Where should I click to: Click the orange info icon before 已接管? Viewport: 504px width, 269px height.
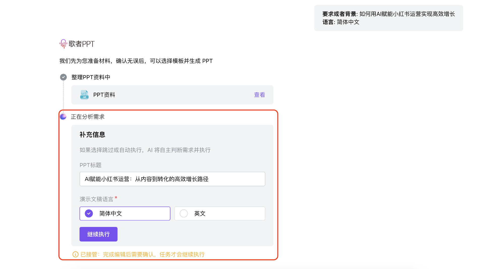click(75, 254)
